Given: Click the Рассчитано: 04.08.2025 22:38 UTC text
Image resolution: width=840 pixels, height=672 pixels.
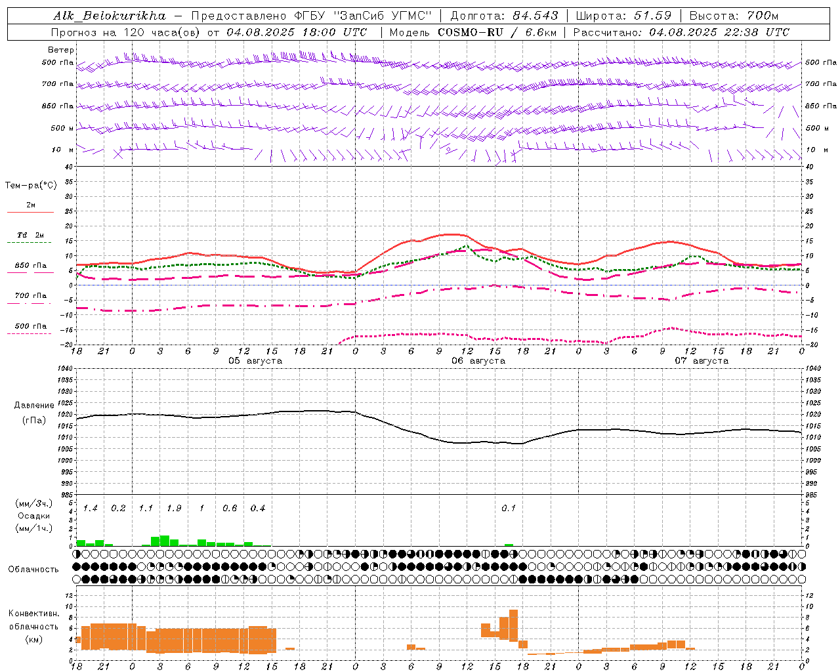Looking at the screenshot, I should (681, 32).
